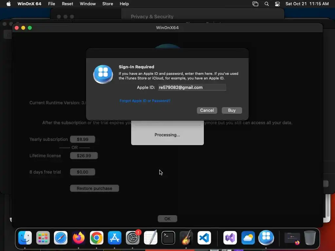Image resolution: width=335 pixels, height=251 pixels.
Task: Open the Reset menu
Action: click(x=67, y=4)
